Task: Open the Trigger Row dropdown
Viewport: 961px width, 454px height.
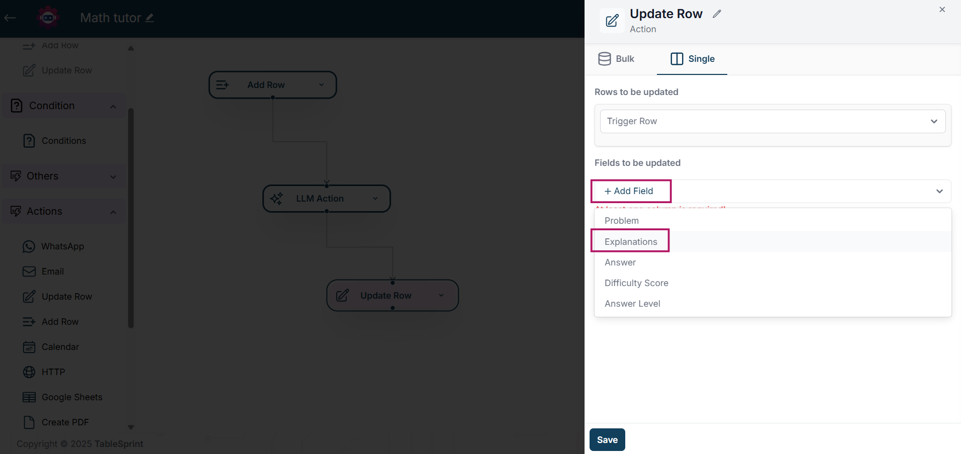Action: 773,121
